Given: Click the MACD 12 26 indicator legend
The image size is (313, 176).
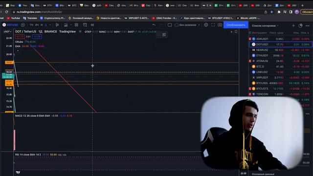Looking at the screenshot, I should (x=33, y=116).
